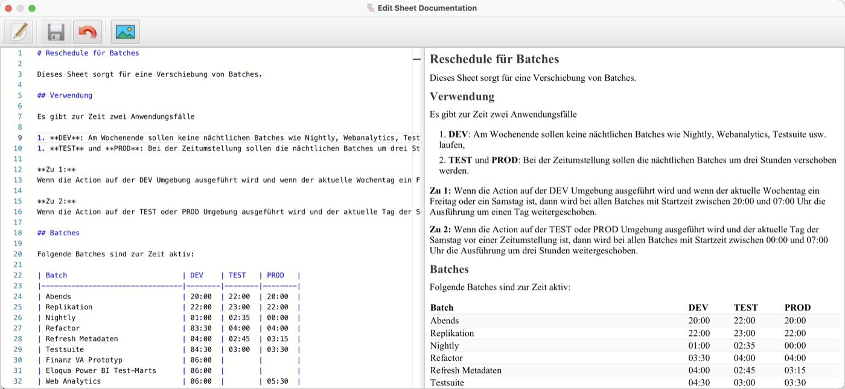Screen dimensions: 845x389
Task: Click '| Refactor' row in the editor
Action: pyautogui.click(x=169, y=328)
